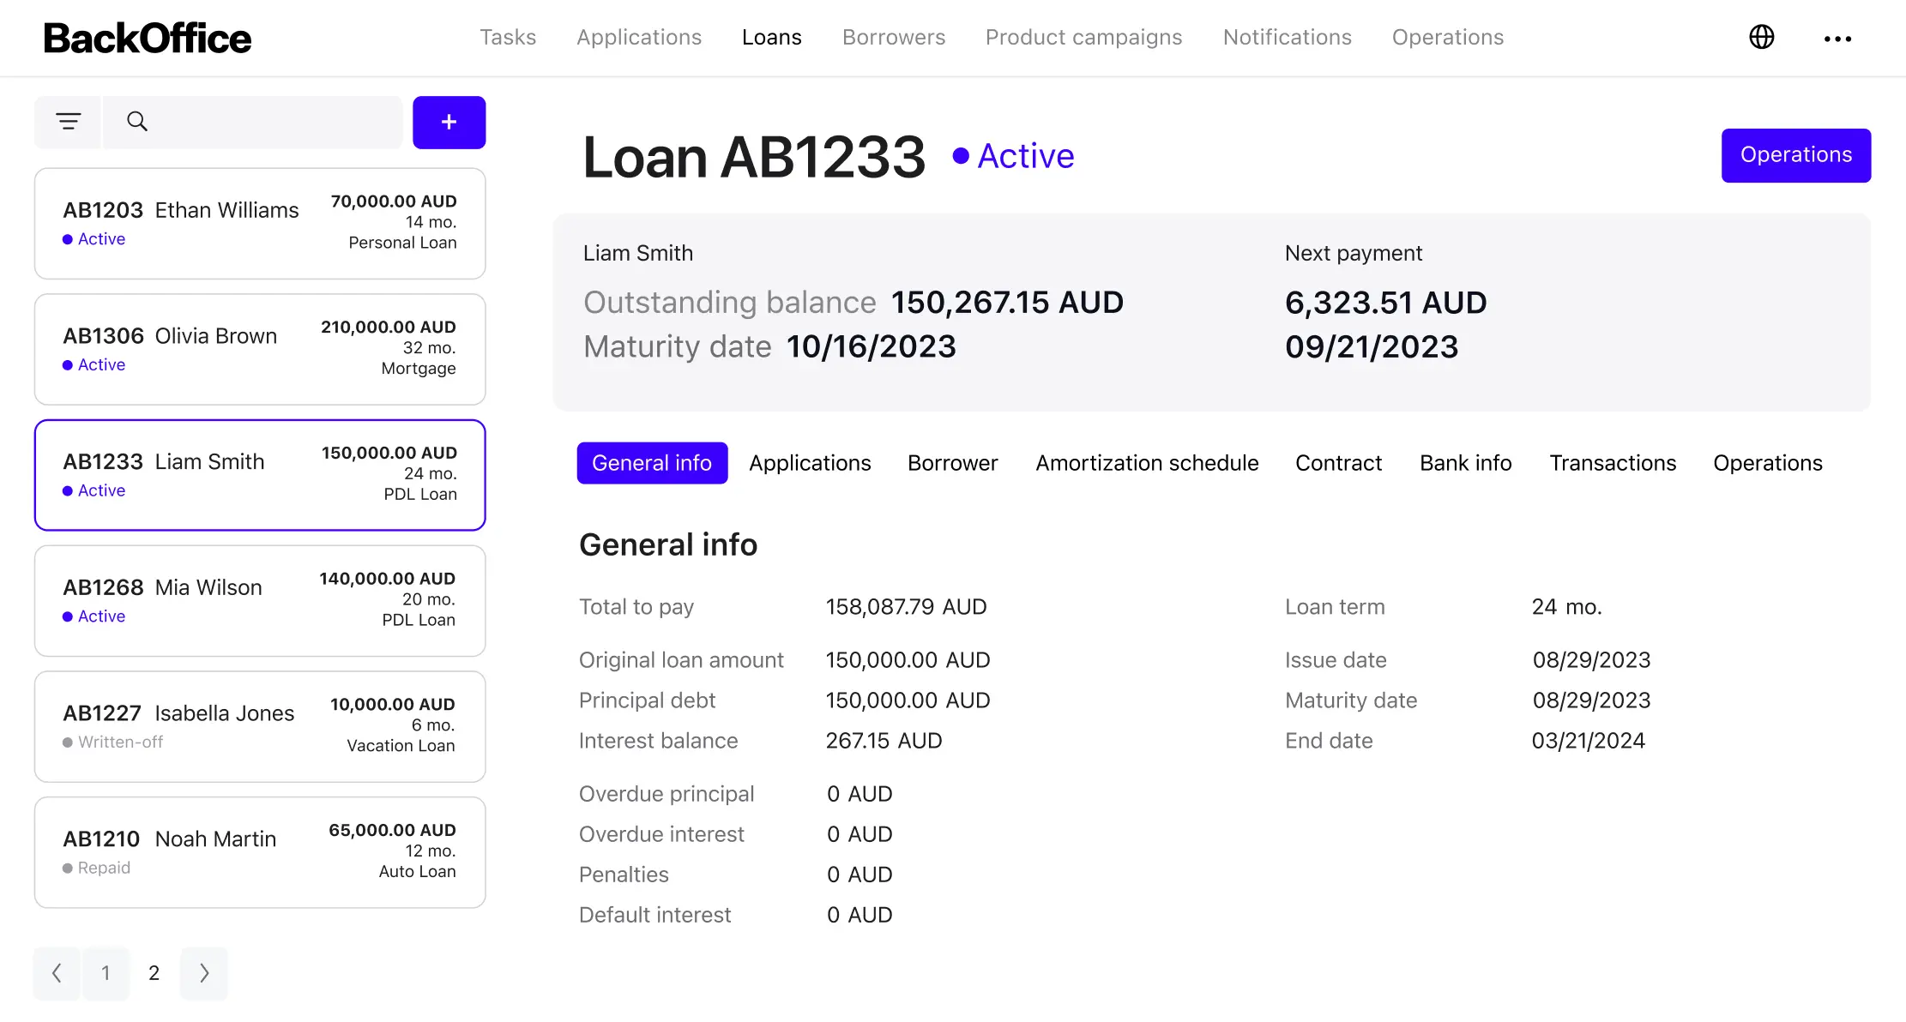The height and width of the screenshot is (1022, 1906).
Task: Go to Product campaigns menu
Action: click(1083, 38)
